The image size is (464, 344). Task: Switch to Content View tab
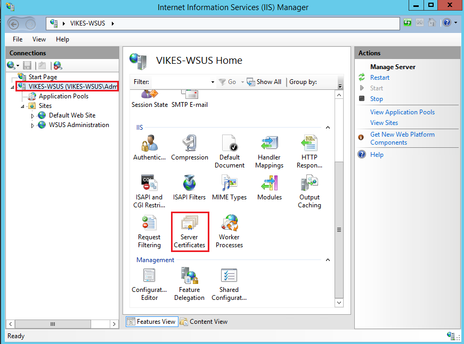(203, 322)
